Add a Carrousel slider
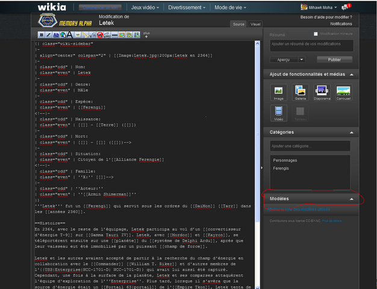 (x=343, y=92)
